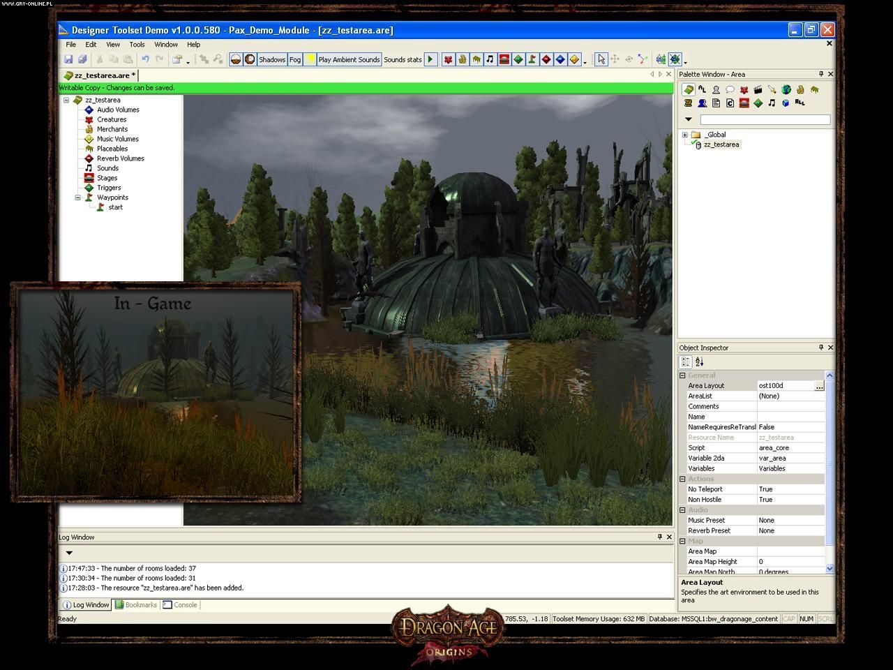
Task: Select zz_testarea in palette tree
Action: (x=721, y=144)
